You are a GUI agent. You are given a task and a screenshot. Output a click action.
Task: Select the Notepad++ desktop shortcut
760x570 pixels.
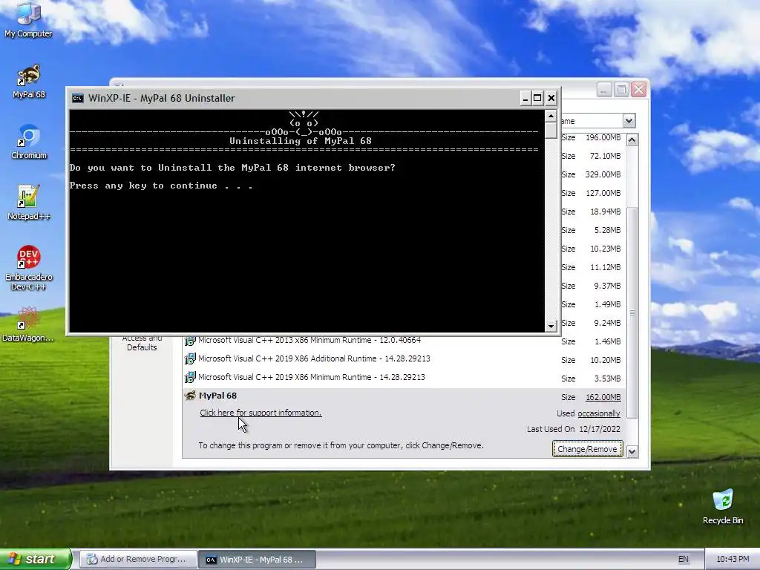pos(29,203)
